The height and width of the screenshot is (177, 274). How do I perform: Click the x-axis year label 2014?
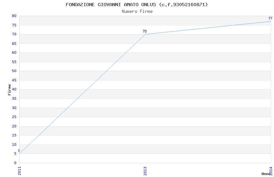[271, 171]
